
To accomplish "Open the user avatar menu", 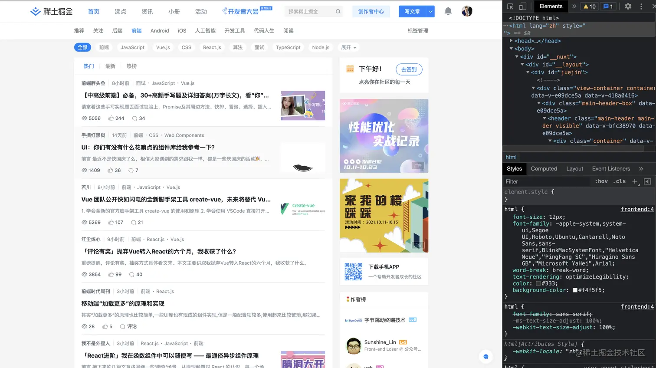I will click(467, 11).
